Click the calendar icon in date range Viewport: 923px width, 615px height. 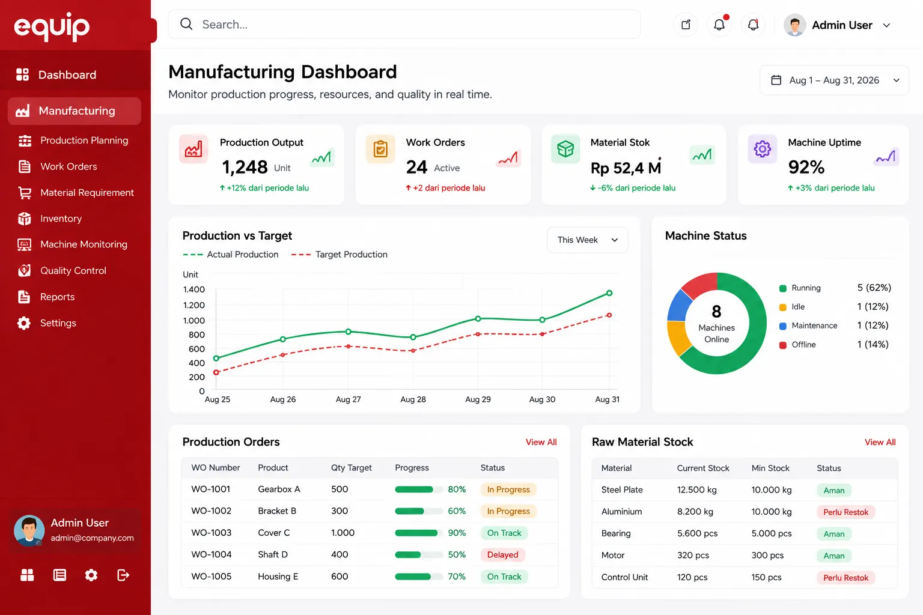click(x=776, y=80)
